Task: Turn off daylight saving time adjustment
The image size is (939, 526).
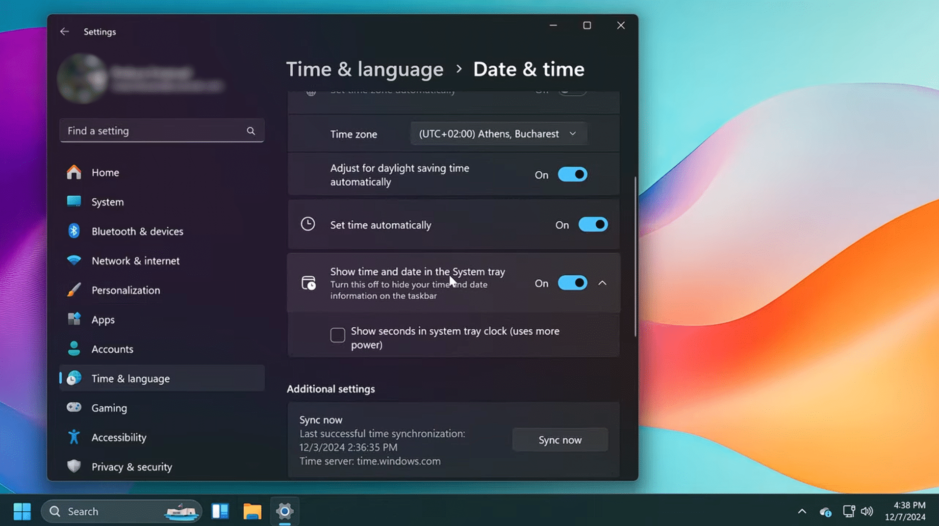Action: tap(572, 175)
